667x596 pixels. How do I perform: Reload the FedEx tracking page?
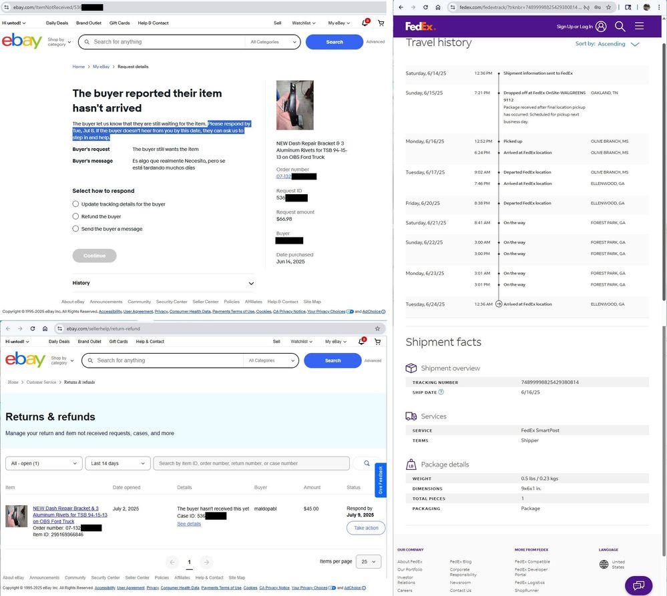click(425, 7)
